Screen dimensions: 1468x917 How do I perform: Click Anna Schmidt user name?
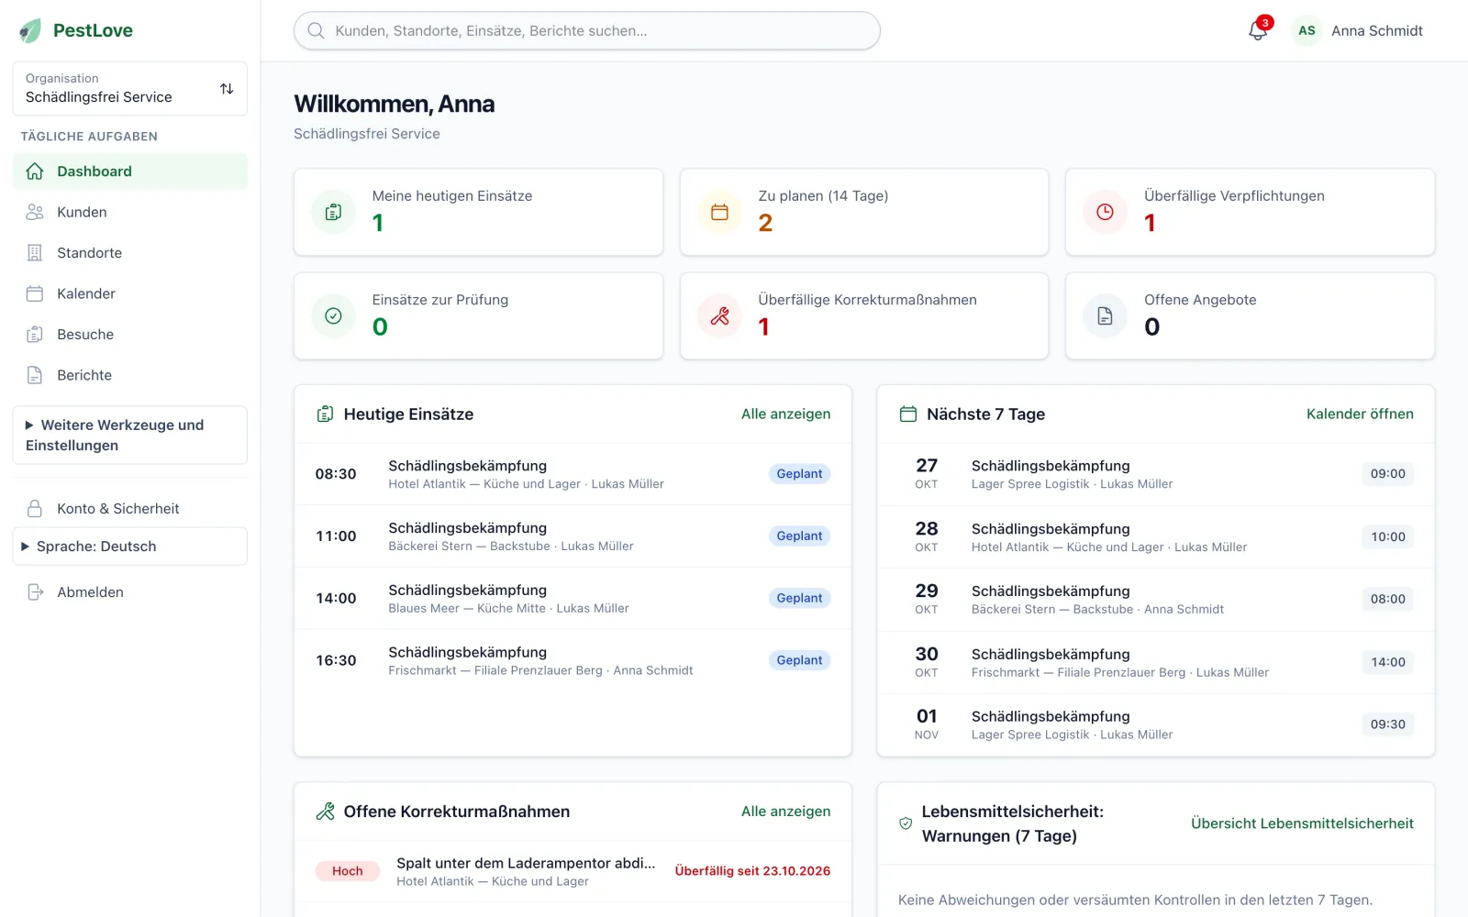[x=1376, y=30]
